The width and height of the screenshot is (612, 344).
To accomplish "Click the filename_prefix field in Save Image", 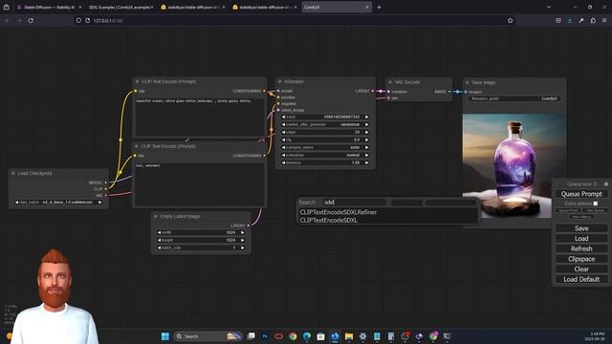I will (514, 98).
